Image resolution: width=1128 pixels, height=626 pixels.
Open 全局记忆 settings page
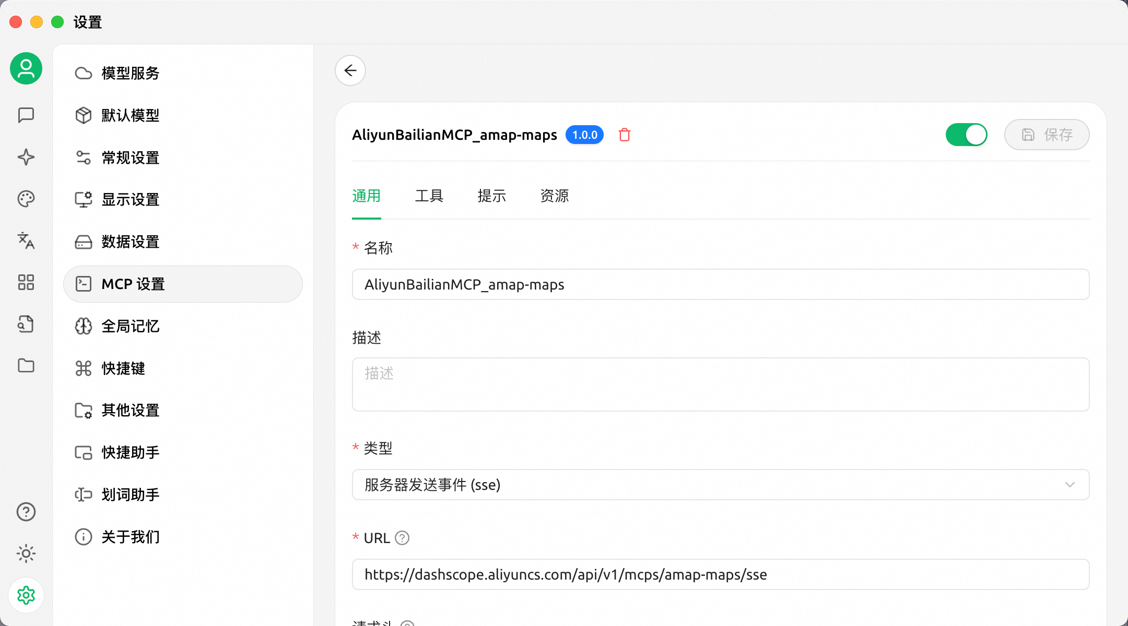click(183, 326)
